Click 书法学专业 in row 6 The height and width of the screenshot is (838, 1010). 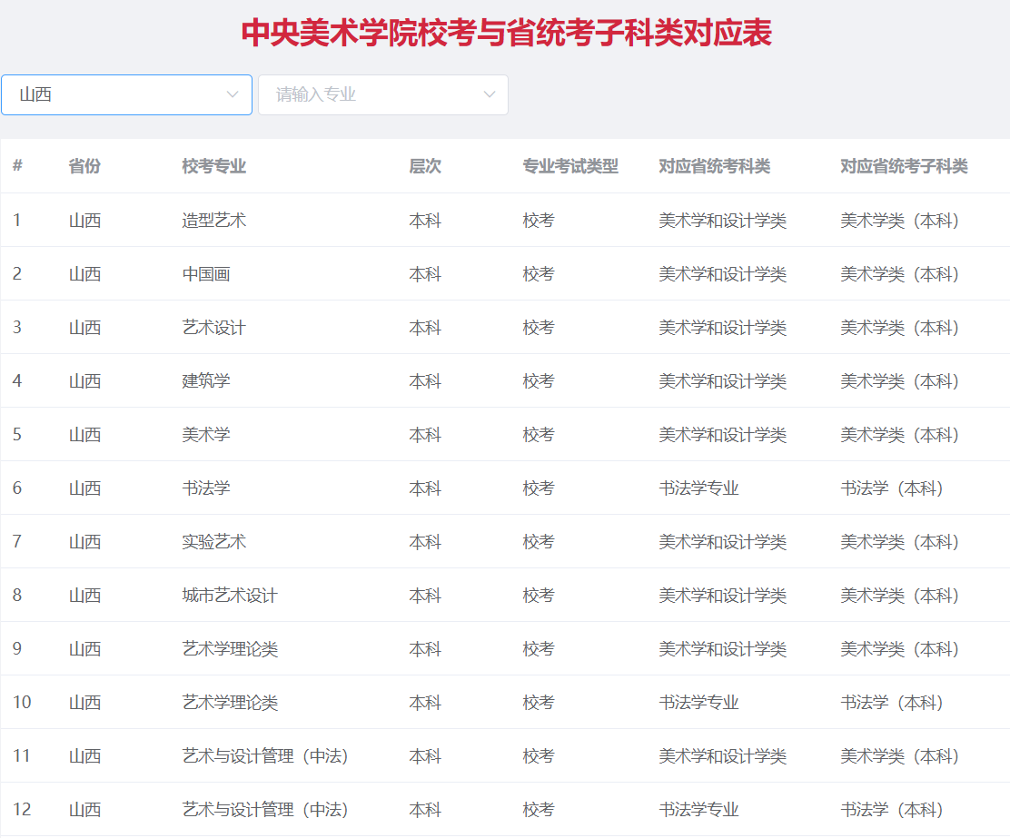698,488
